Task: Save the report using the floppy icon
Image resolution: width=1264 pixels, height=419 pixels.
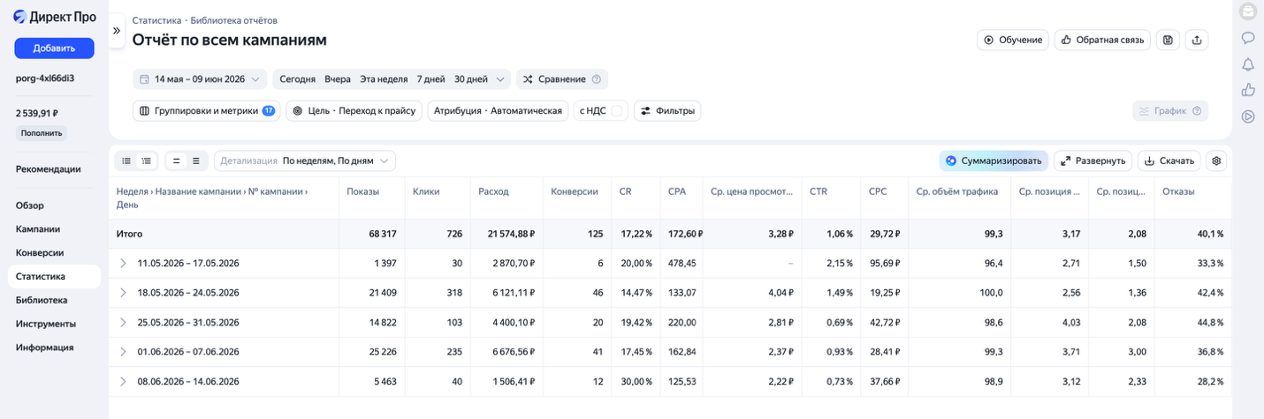Action: (1168, 40)
